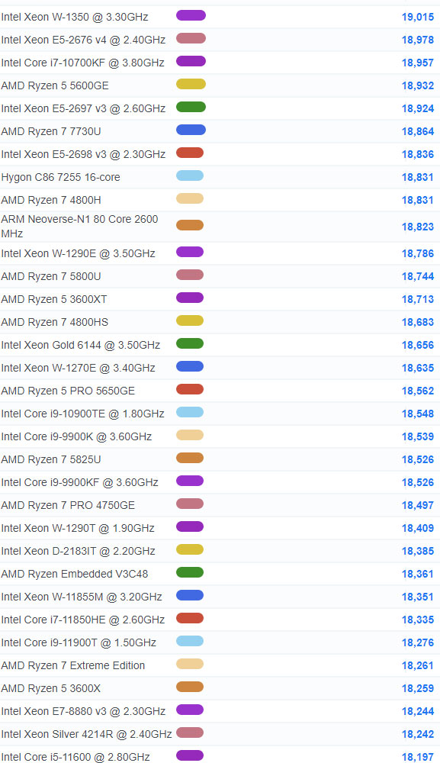
Task: Click the purple swatch beside Xeon W-1290E
Action: tap(190, 252)
